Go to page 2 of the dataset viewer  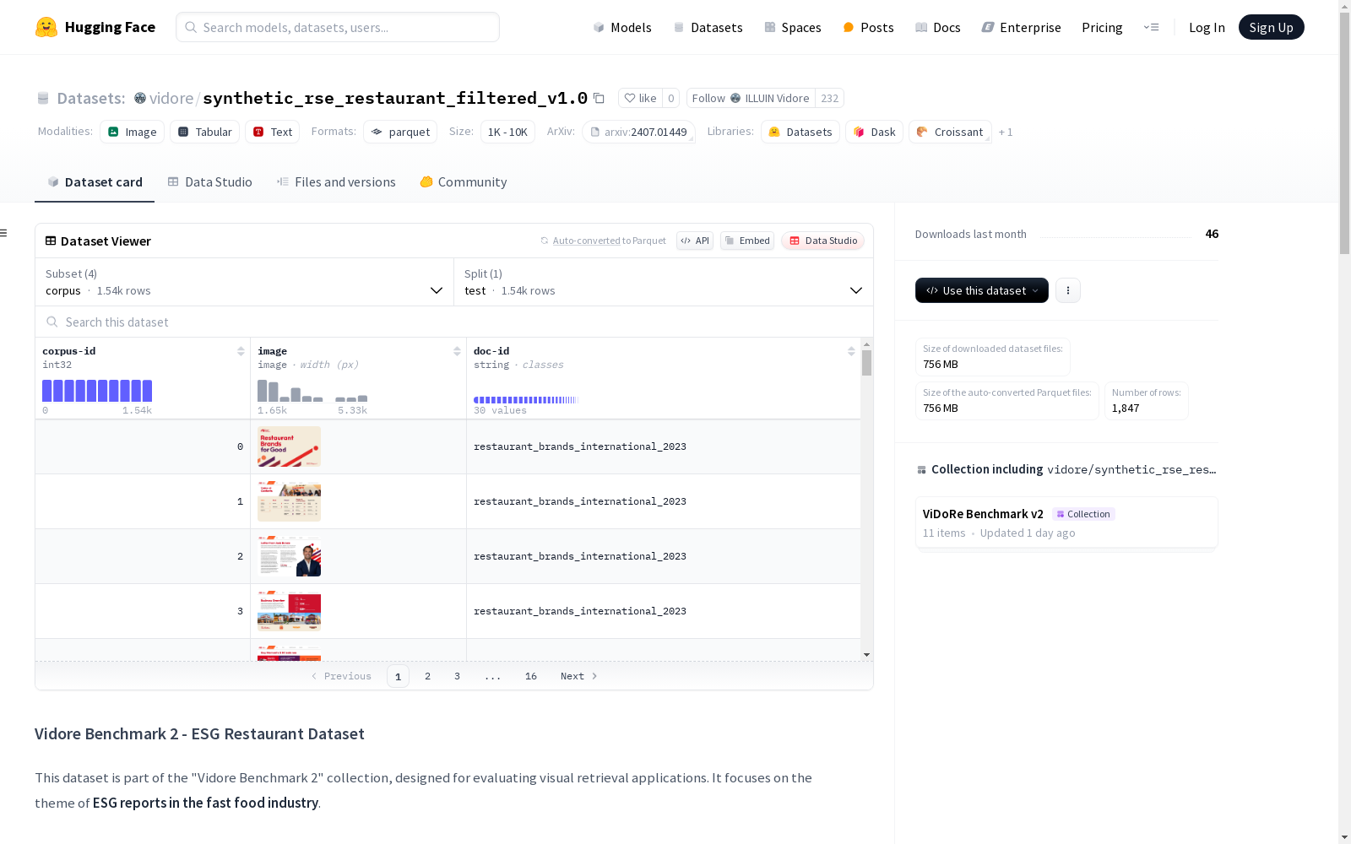[x=428, y=676]
